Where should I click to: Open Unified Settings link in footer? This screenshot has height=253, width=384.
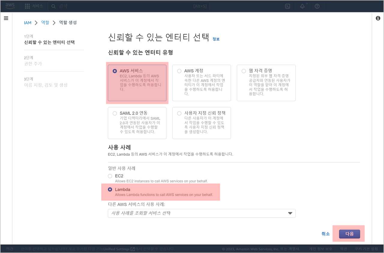coord(117,249)
